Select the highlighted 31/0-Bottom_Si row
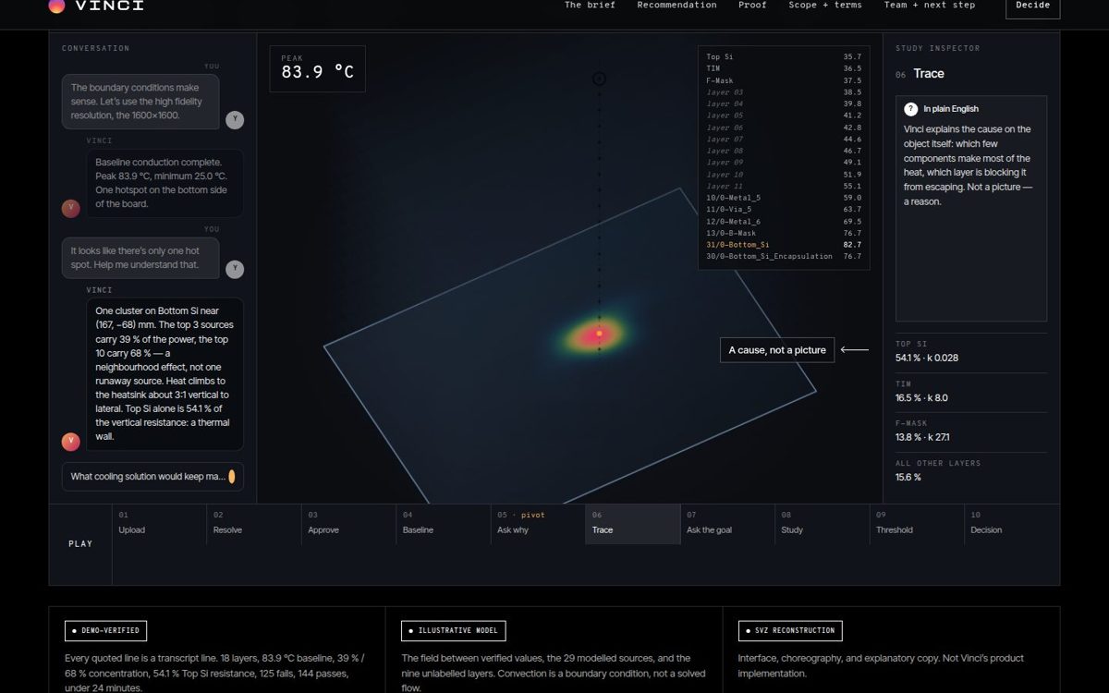The height and width of the screenshot is (693, 1109). pos(784,245)
